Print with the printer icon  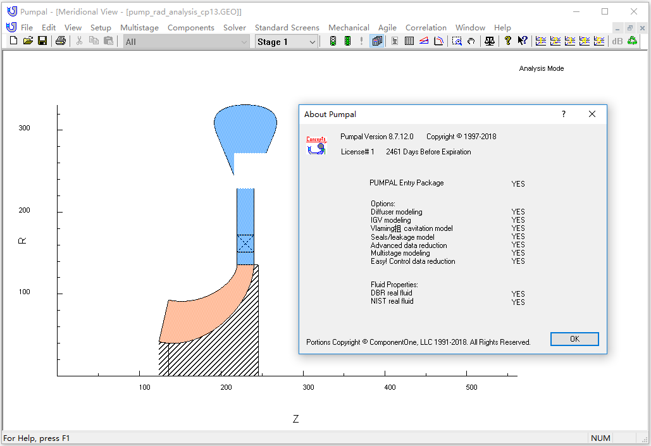(61, 41)
